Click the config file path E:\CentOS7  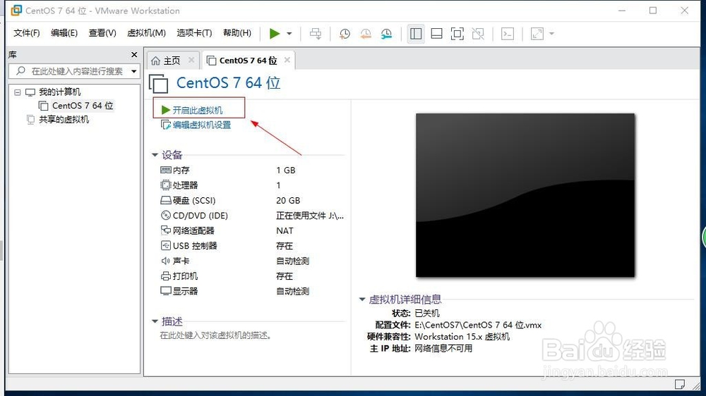pos(478,325)
